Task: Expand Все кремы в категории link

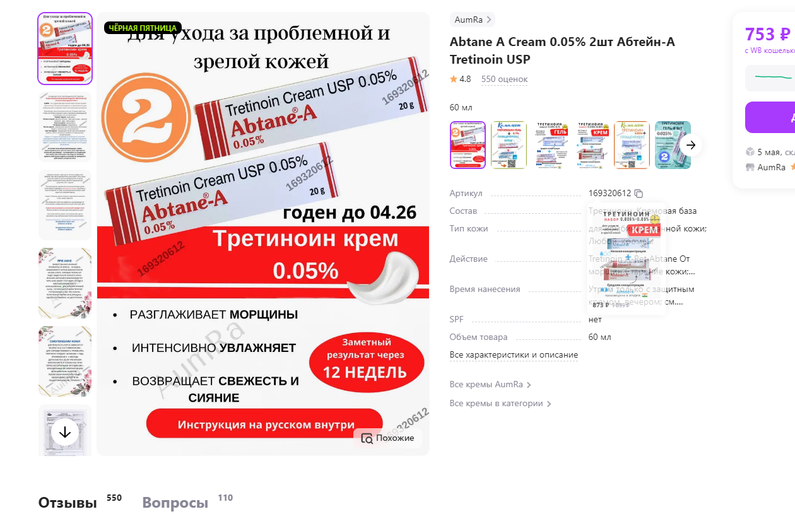Action: click(x=500, y=404)
